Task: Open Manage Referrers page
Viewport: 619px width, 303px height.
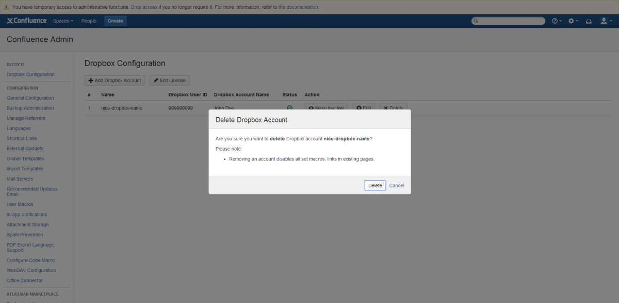Action: pos(26,118)
